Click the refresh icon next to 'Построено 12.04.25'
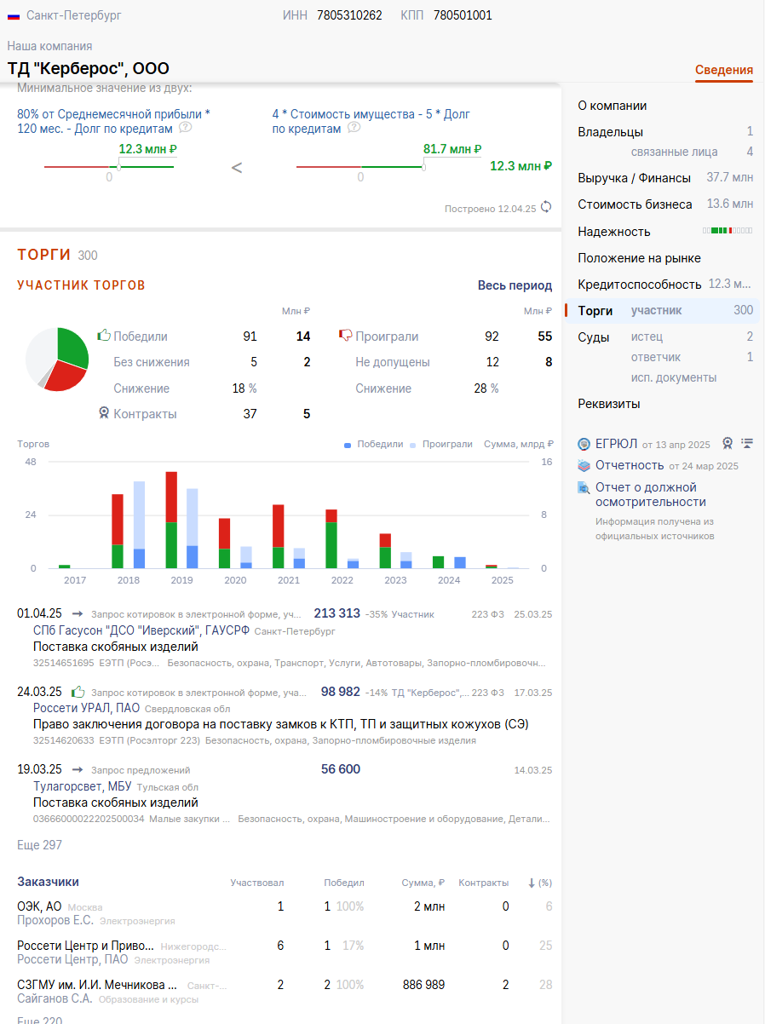This screenshot has width=765, height=1024. point(546,207)
